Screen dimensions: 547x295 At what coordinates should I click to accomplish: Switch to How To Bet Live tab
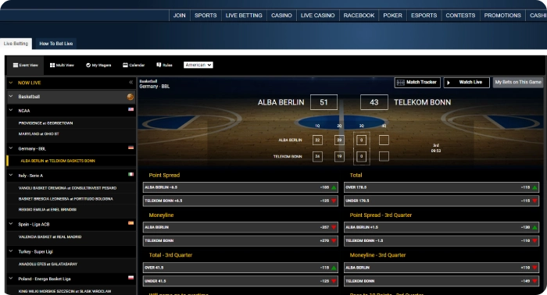56,44
